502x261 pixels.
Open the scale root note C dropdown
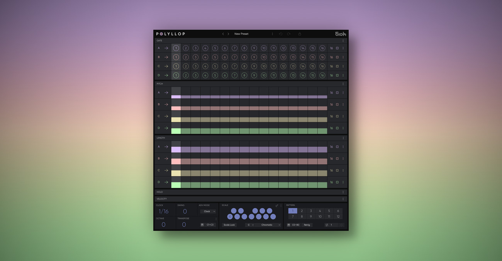250,225
